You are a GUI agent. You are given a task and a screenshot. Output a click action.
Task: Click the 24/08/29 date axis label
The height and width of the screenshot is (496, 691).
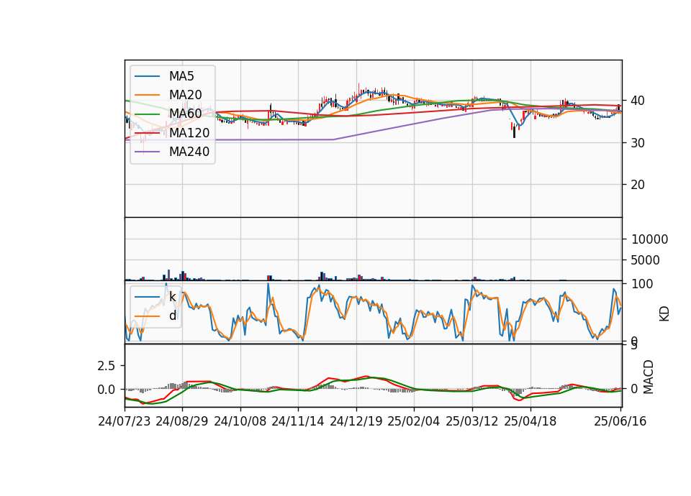[182, 421]
